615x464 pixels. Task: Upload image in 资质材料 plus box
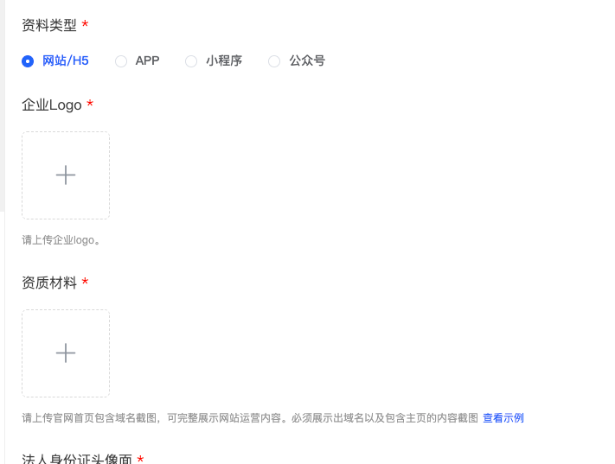tap(66, 353)
